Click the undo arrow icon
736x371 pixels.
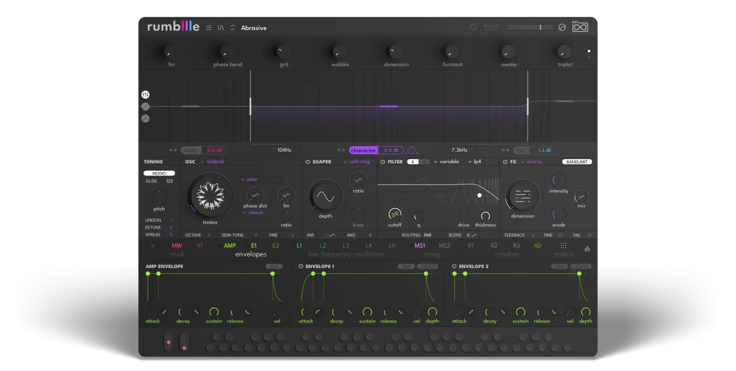487,27
